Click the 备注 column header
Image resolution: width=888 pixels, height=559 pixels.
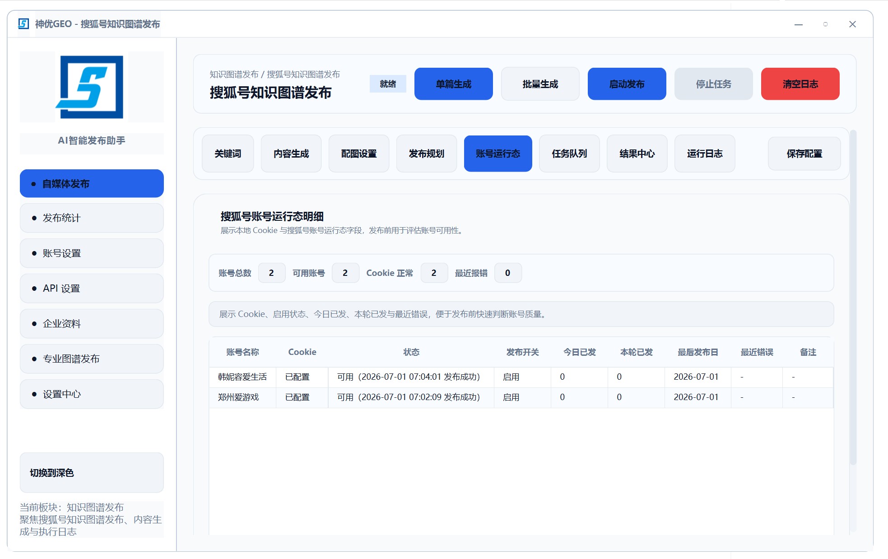pos(808,352)
